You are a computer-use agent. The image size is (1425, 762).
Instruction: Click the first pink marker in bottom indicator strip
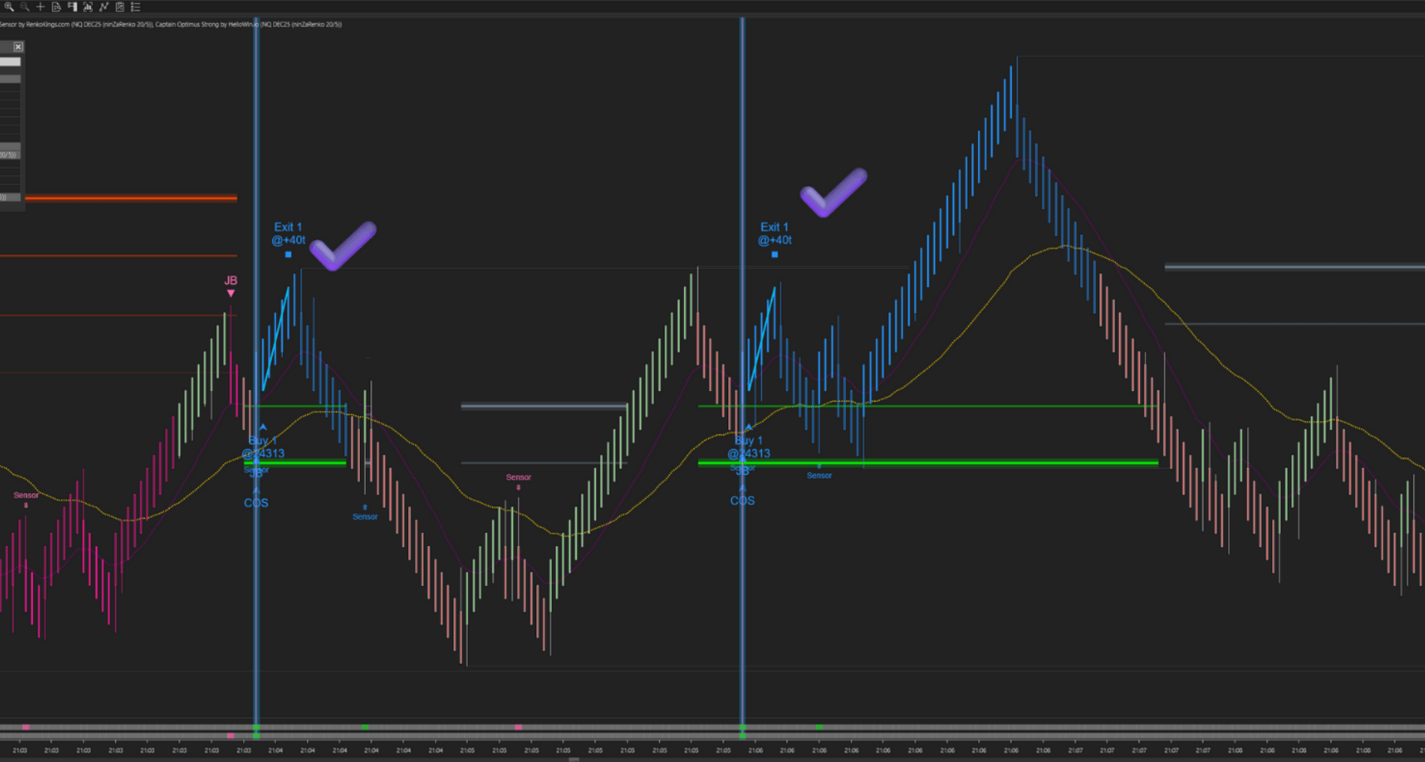[x=25, y=727]
